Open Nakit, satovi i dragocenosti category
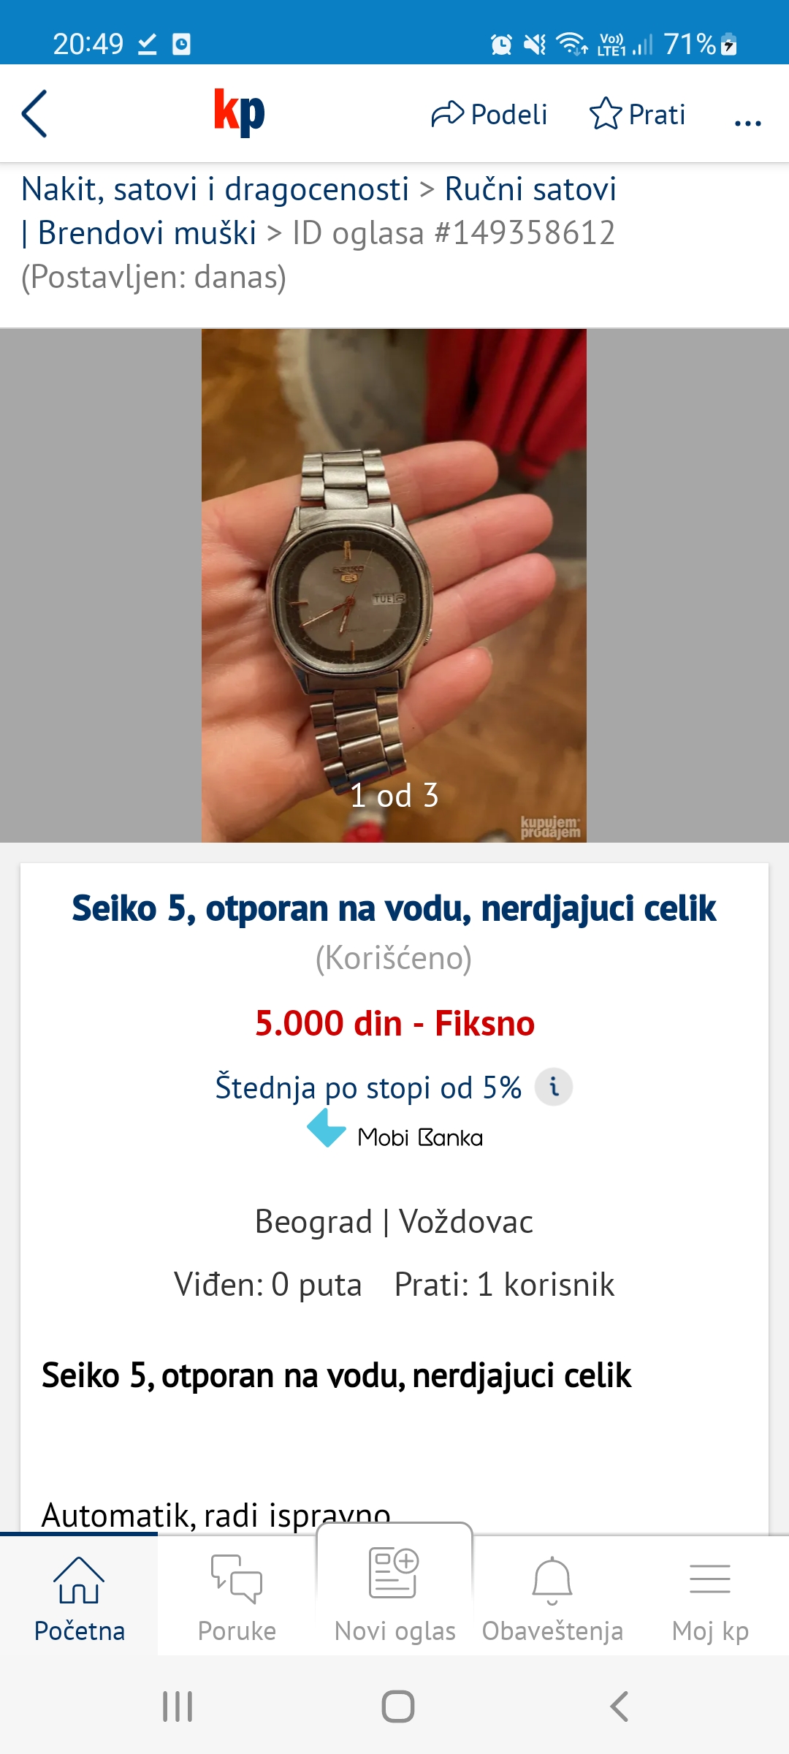The width and height of the screenshot is (789, 1754). tap(215, 189)
